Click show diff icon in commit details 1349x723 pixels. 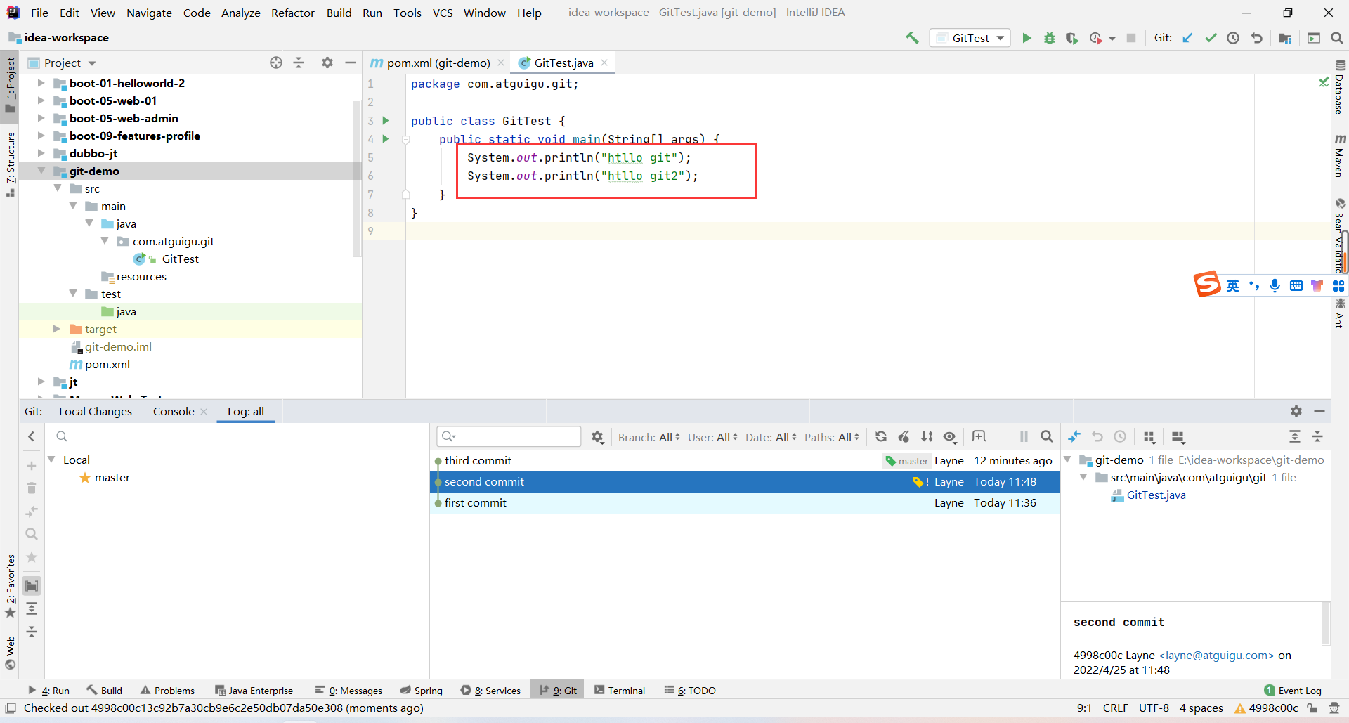tap(1074, 436)
